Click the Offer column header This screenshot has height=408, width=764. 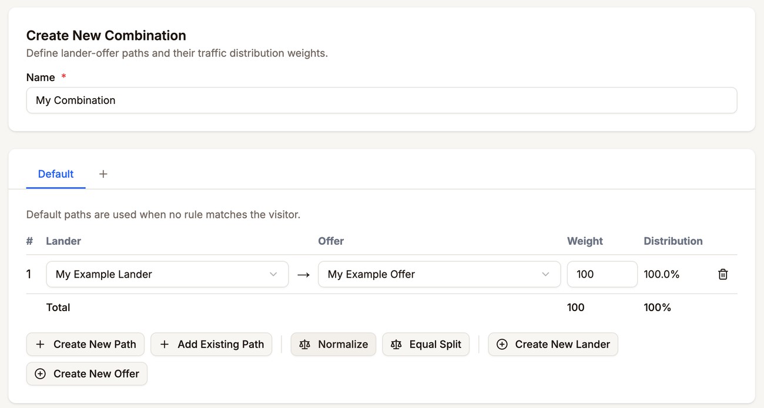(x=331, y=241)
